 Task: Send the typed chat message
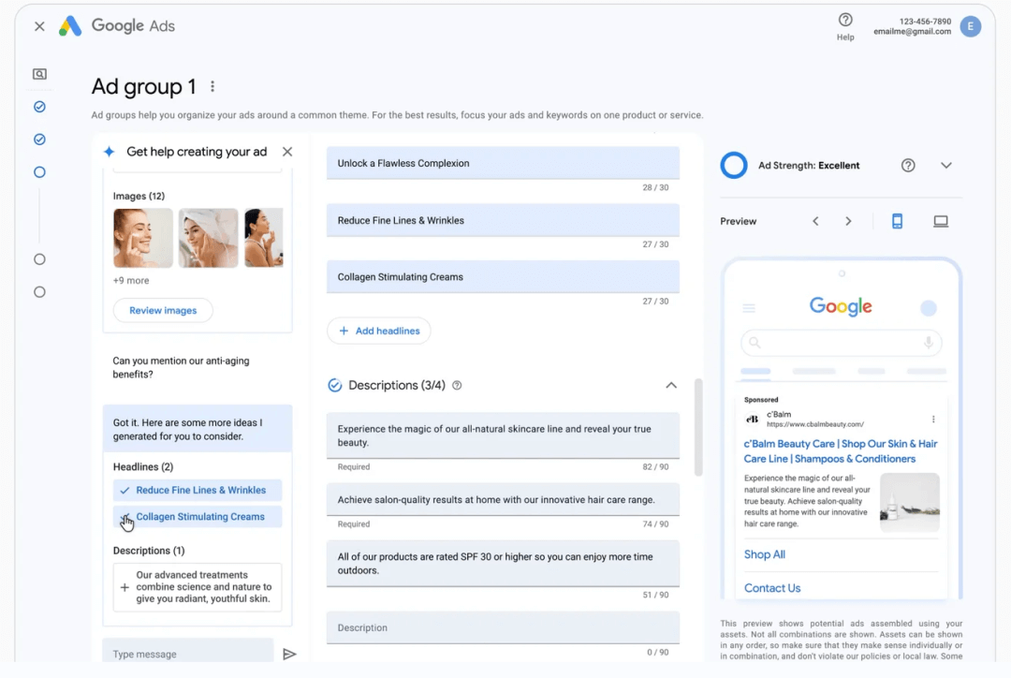(289, 655)
